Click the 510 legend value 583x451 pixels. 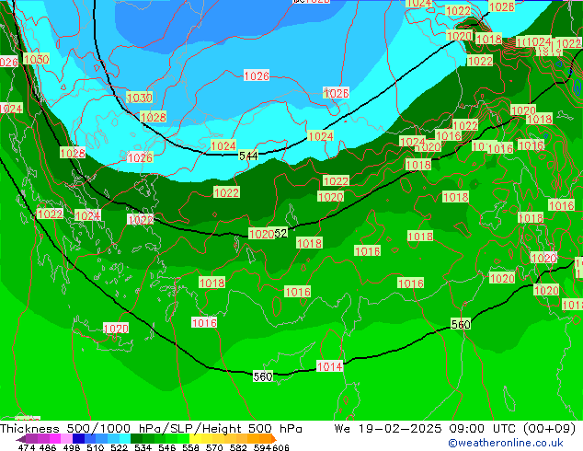pyautogui.click(x=96, y=447)
